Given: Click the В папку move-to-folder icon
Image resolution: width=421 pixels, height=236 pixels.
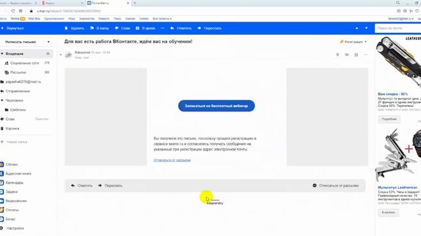Looking at the screenshot, I should [92, 28].
